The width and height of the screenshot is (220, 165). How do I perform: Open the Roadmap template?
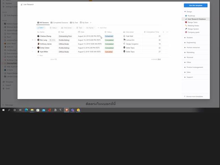pyautogui.click(x=191, y=16)
